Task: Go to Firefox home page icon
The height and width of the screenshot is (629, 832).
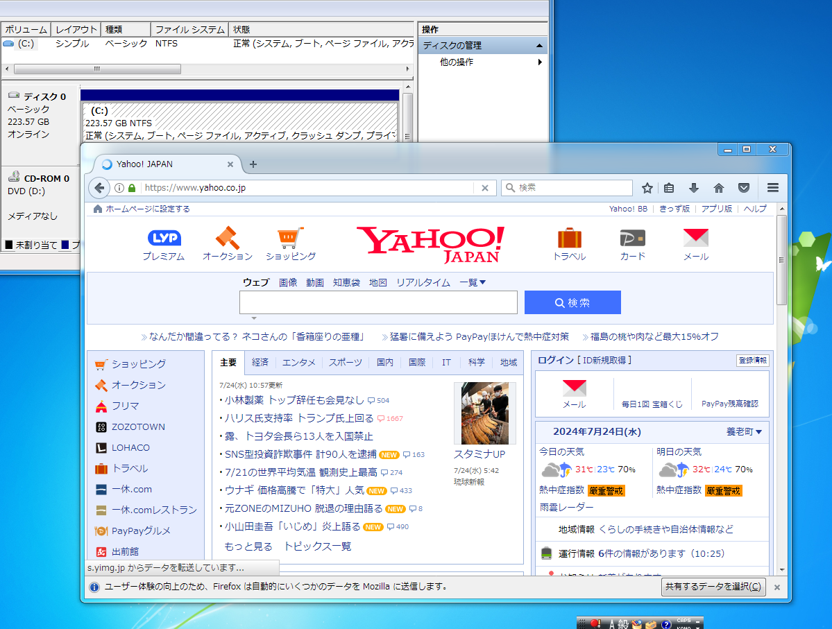Action: click(x=718, y=188)
